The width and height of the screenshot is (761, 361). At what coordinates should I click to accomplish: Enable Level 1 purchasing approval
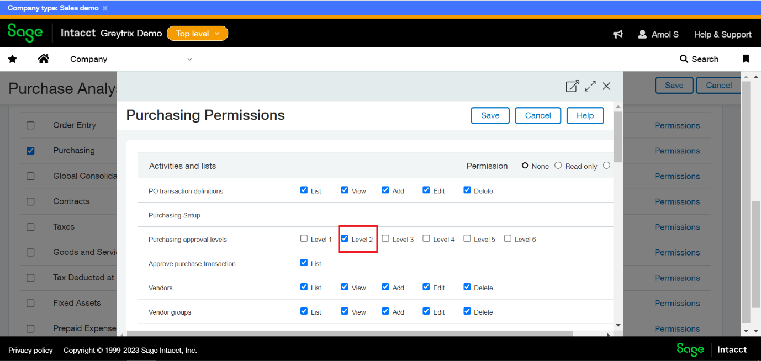304,238
